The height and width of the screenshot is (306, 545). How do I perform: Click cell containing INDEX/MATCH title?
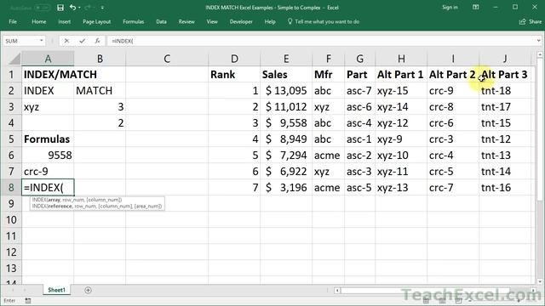(48, 75)
